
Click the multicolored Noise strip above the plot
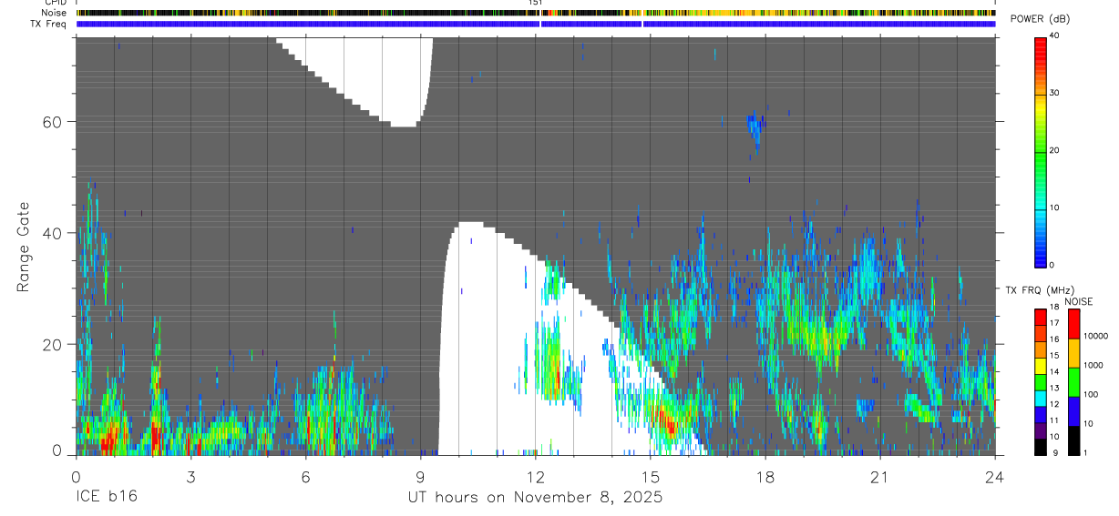click(x=536, y=13)
